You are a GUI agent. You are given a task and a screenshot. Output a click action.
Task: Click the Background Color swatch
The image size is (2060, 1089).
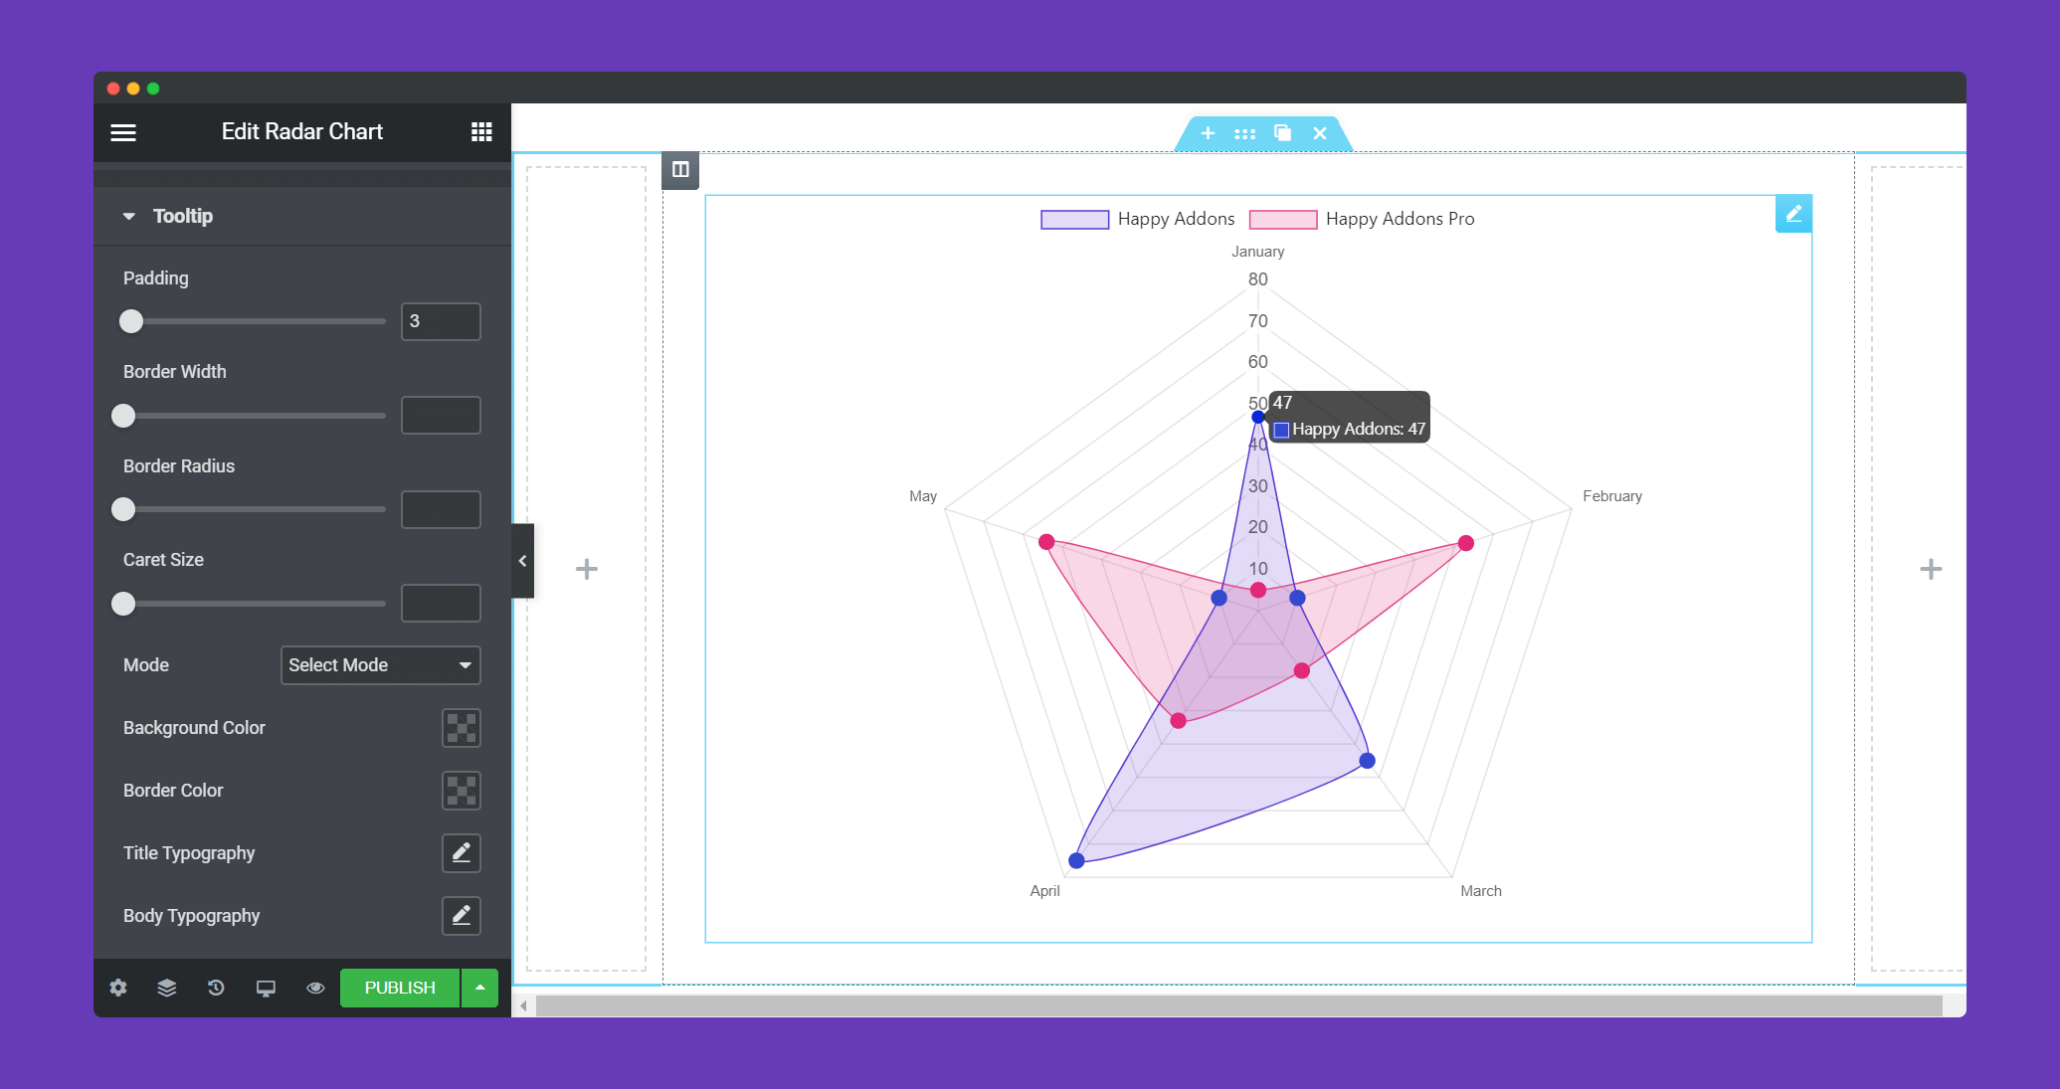(462, 726)
